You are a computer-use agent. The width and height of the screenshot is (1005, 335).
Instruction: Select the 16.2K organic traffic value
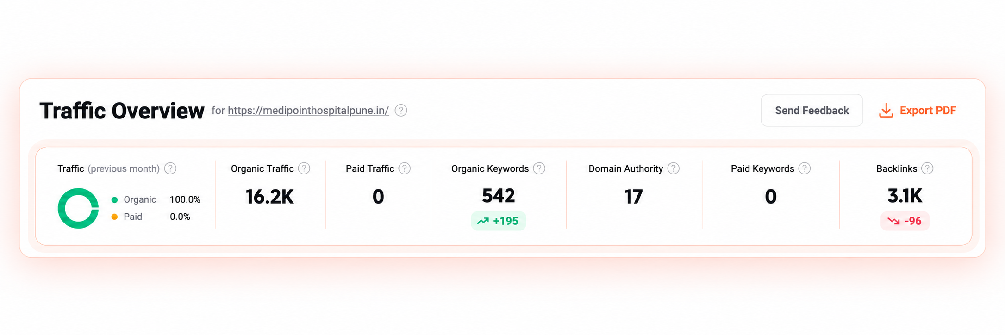(x=269, y=197)
